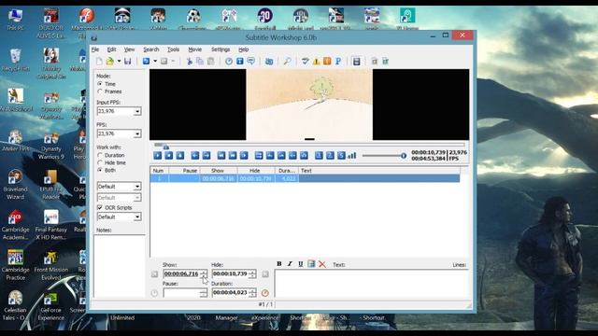Click the video seek bar handle
The width and height of the screenshot is (598, 336).
click(x=166, y=147)
